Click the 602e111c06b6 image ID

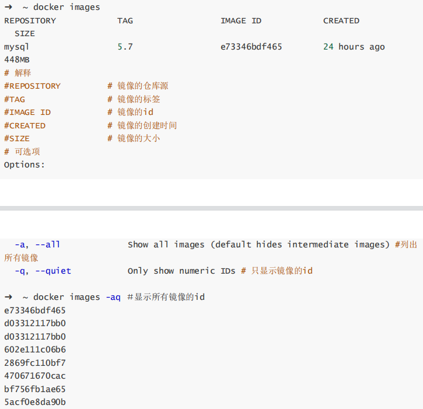tap(35, 349)
